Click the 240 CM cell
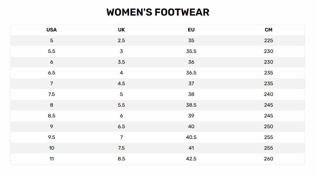The image size is (317, 176). point(269,94)
